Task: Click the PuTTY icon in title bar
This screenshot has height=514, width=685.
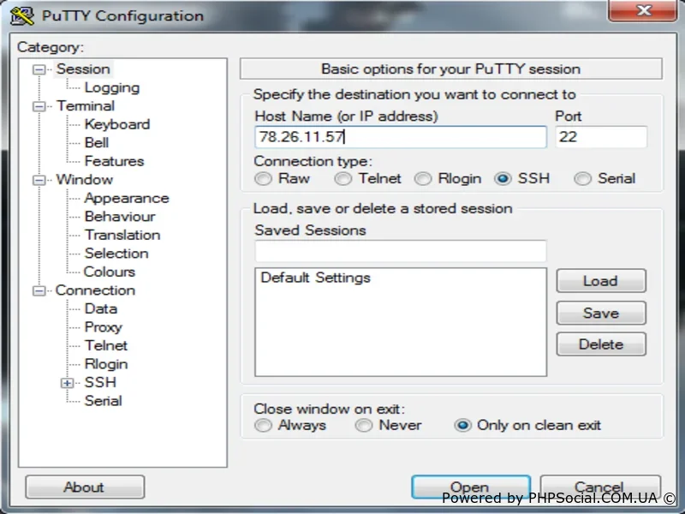Action: (23, 15)
